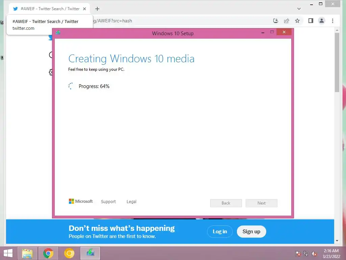Click the twitter.com tooltip text
This screenshot has height=260, width=346.
pyautogui.click(x=23, y=28)
